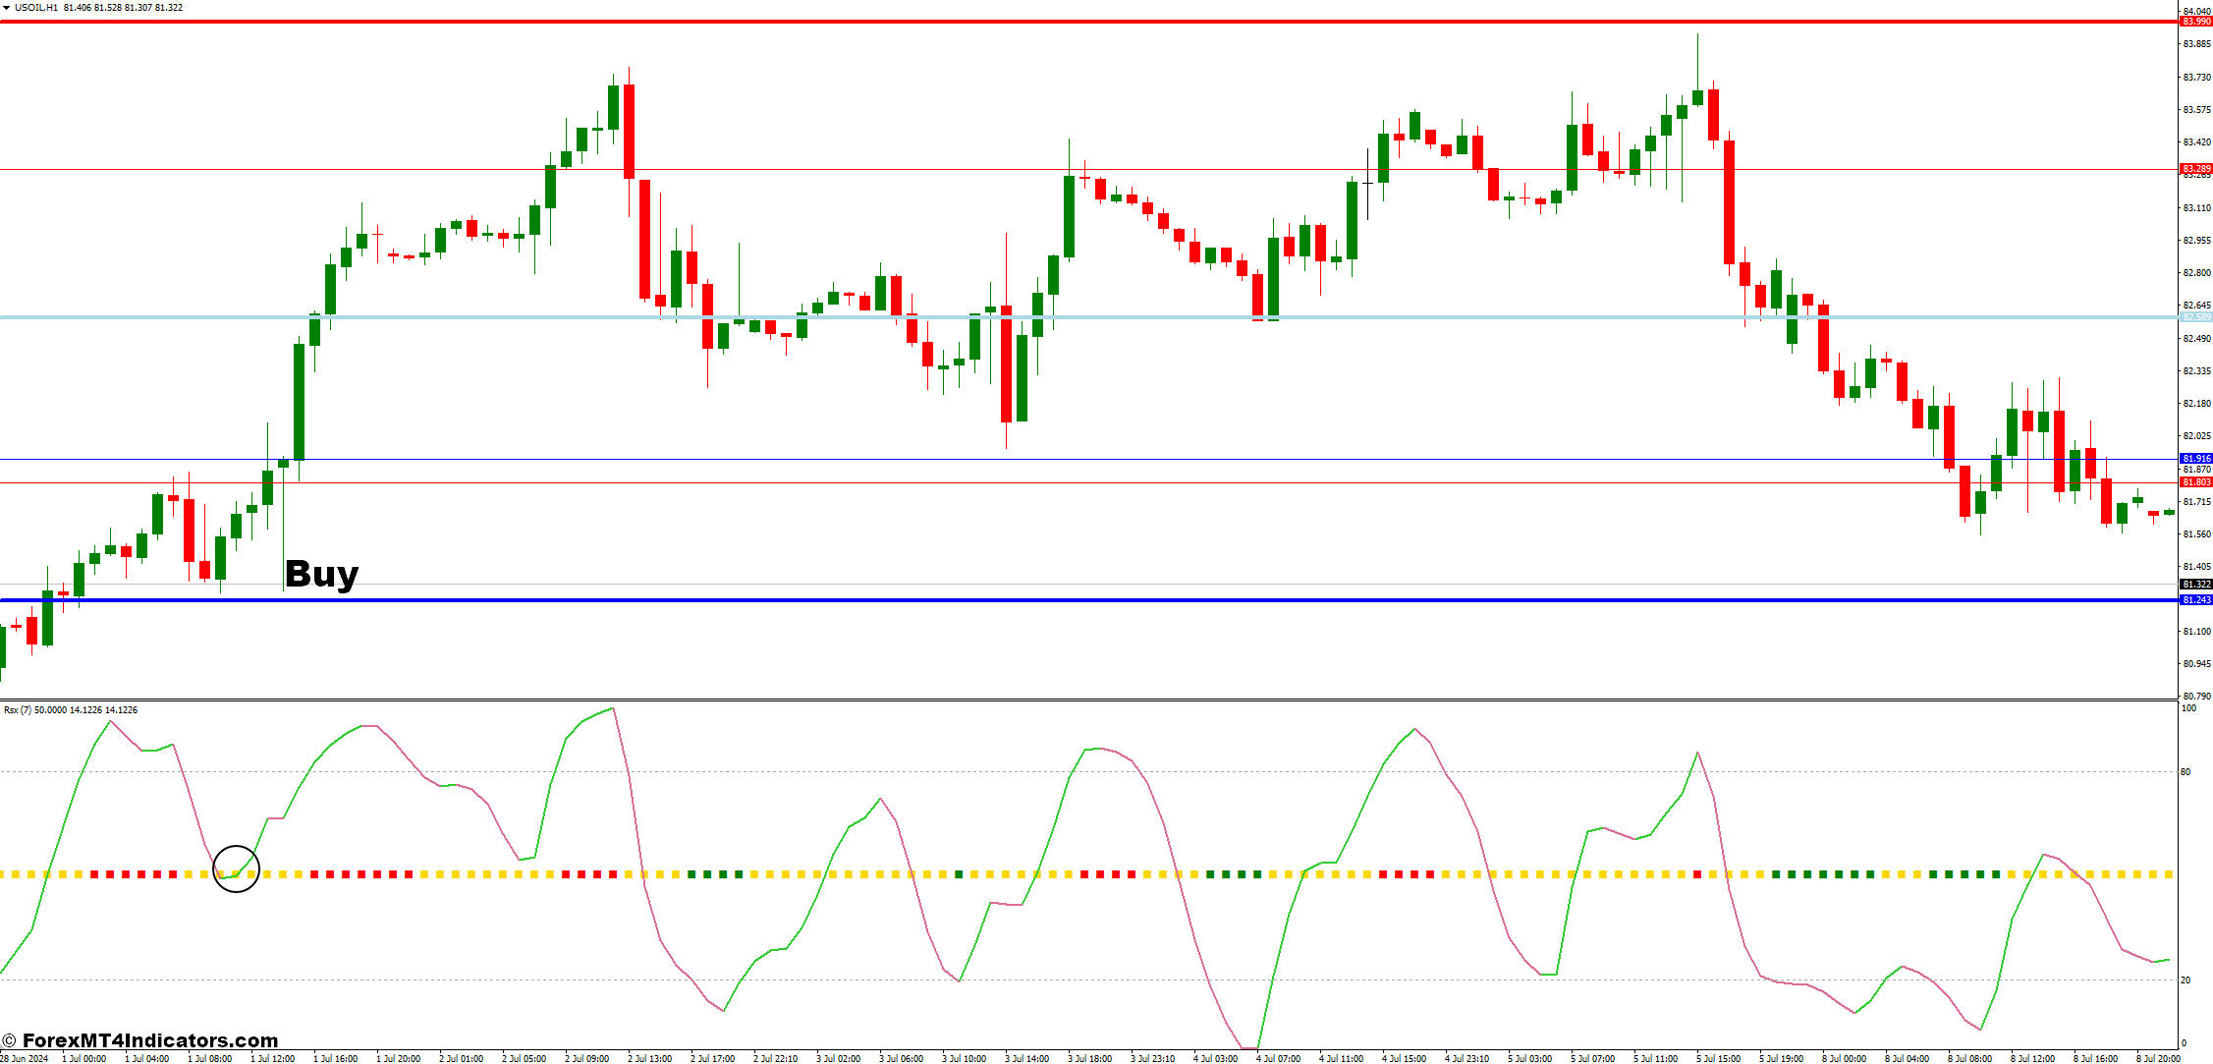Click the 8 Jul 20:00 time label

coord(2159,1058)
